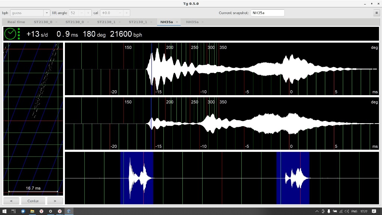Expand the bph guess dropdown
The height and width of the screenshot is (215, 382).
coord(47,13)
